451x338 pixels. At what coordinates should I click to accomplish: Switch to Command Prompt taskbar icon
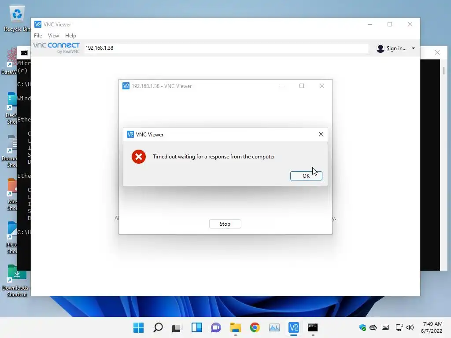click(x=313, y=327)
